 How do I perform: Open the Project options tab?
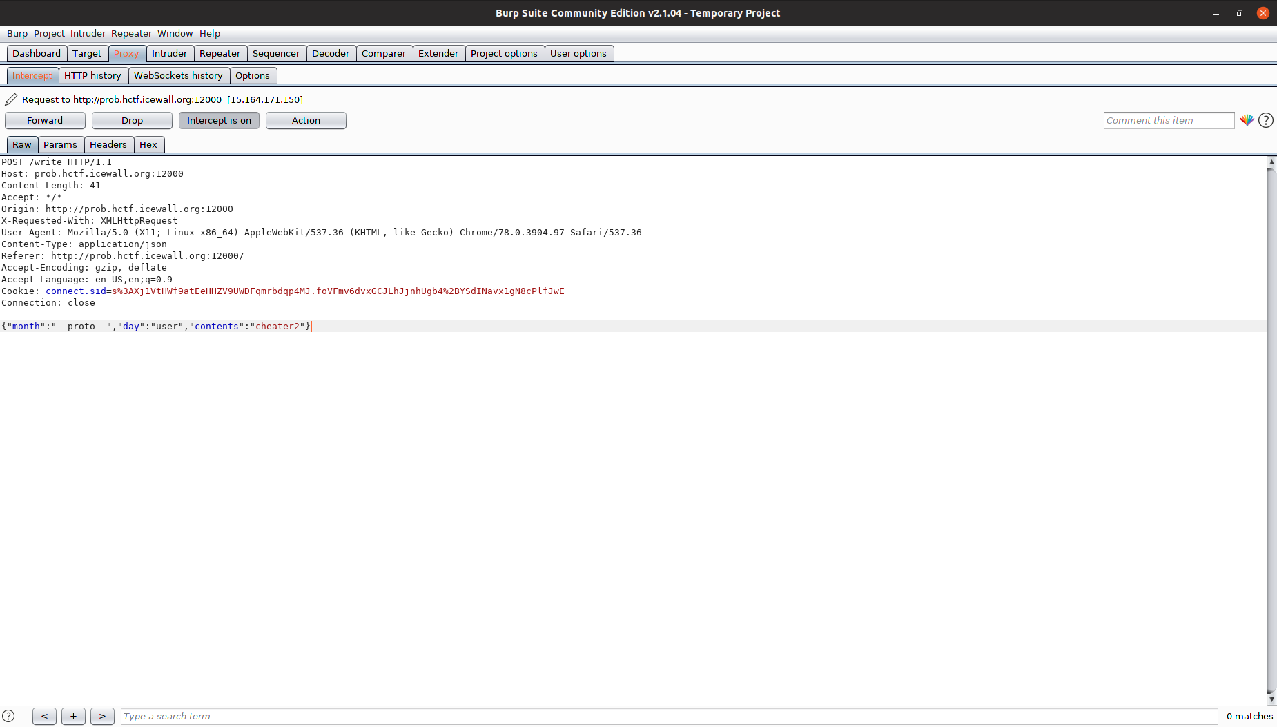click(x=504, y=53)
